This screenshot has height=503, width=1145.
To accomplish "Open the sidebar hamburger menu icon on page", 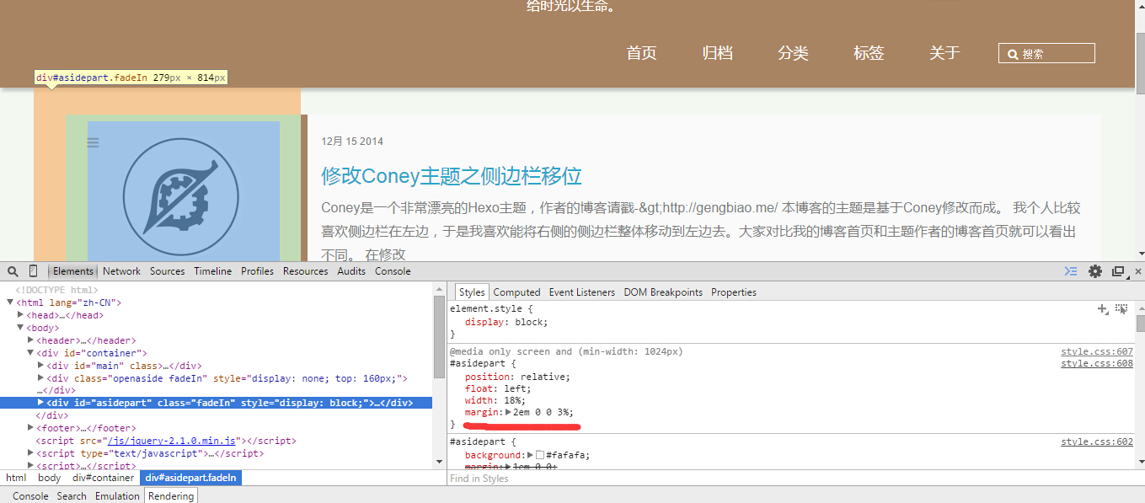I will tap(94, 143).
